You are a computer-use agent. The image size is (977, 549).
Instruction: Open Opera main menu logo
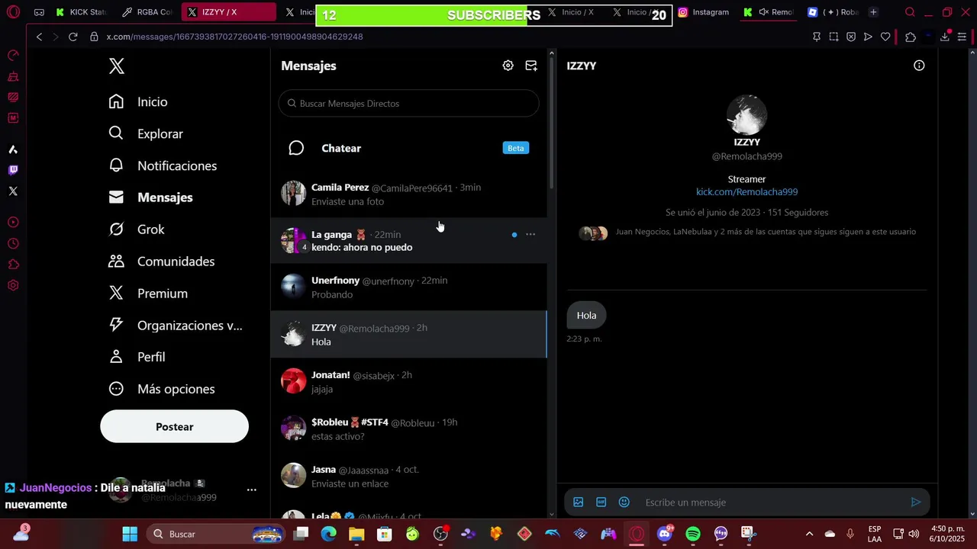13,12
